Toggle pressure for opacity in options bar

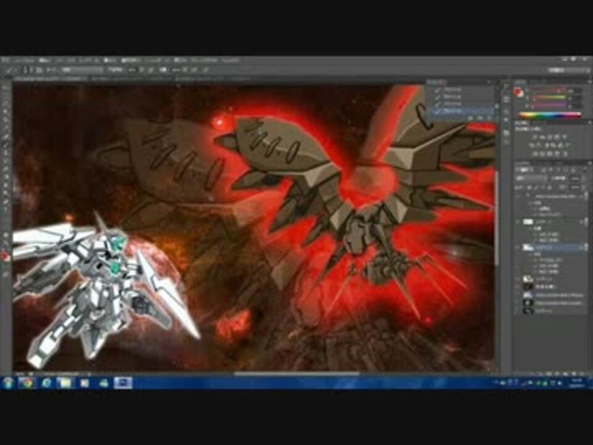151,70
